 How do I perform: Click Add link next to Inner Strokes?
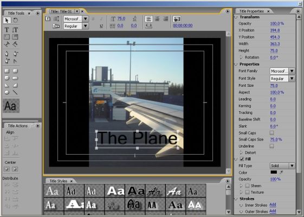coord(273,205)
